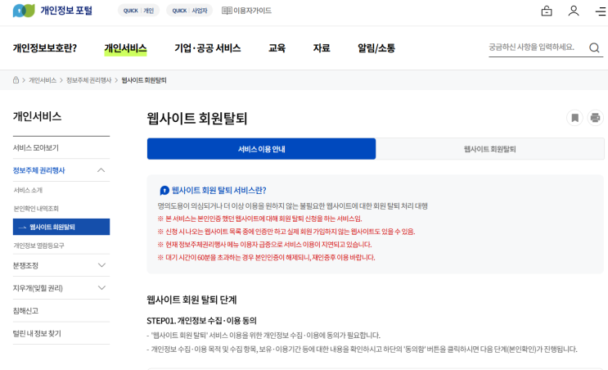Click the 웹사이트 회원 탈퇴 단계 heading
This screenshot has height=370, width=608.
191,300
